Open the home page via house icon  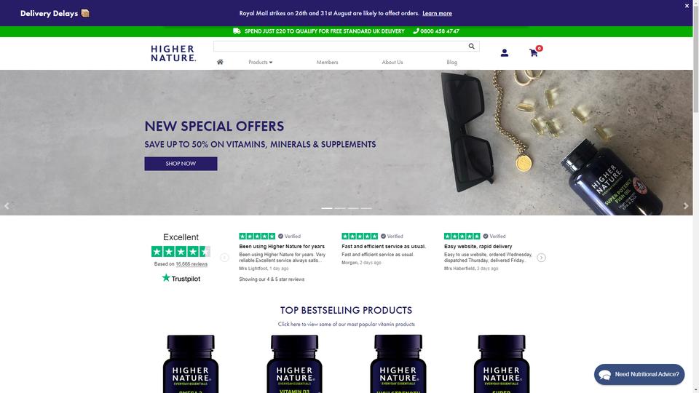click(x=220, y=62)
